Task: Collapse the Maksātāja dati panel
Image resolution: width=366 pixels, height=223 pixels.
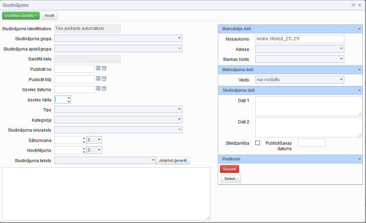Action: [359, 29]
